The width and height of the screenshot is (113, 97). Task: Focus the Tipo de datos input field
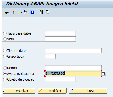73,50
